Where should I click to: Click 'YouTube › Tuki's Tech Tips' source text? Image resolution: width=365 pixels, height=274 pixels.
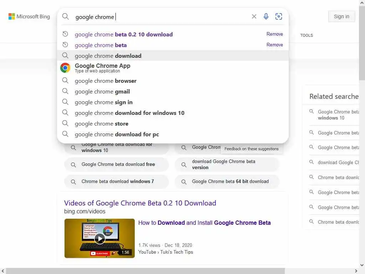click(165, 252)
